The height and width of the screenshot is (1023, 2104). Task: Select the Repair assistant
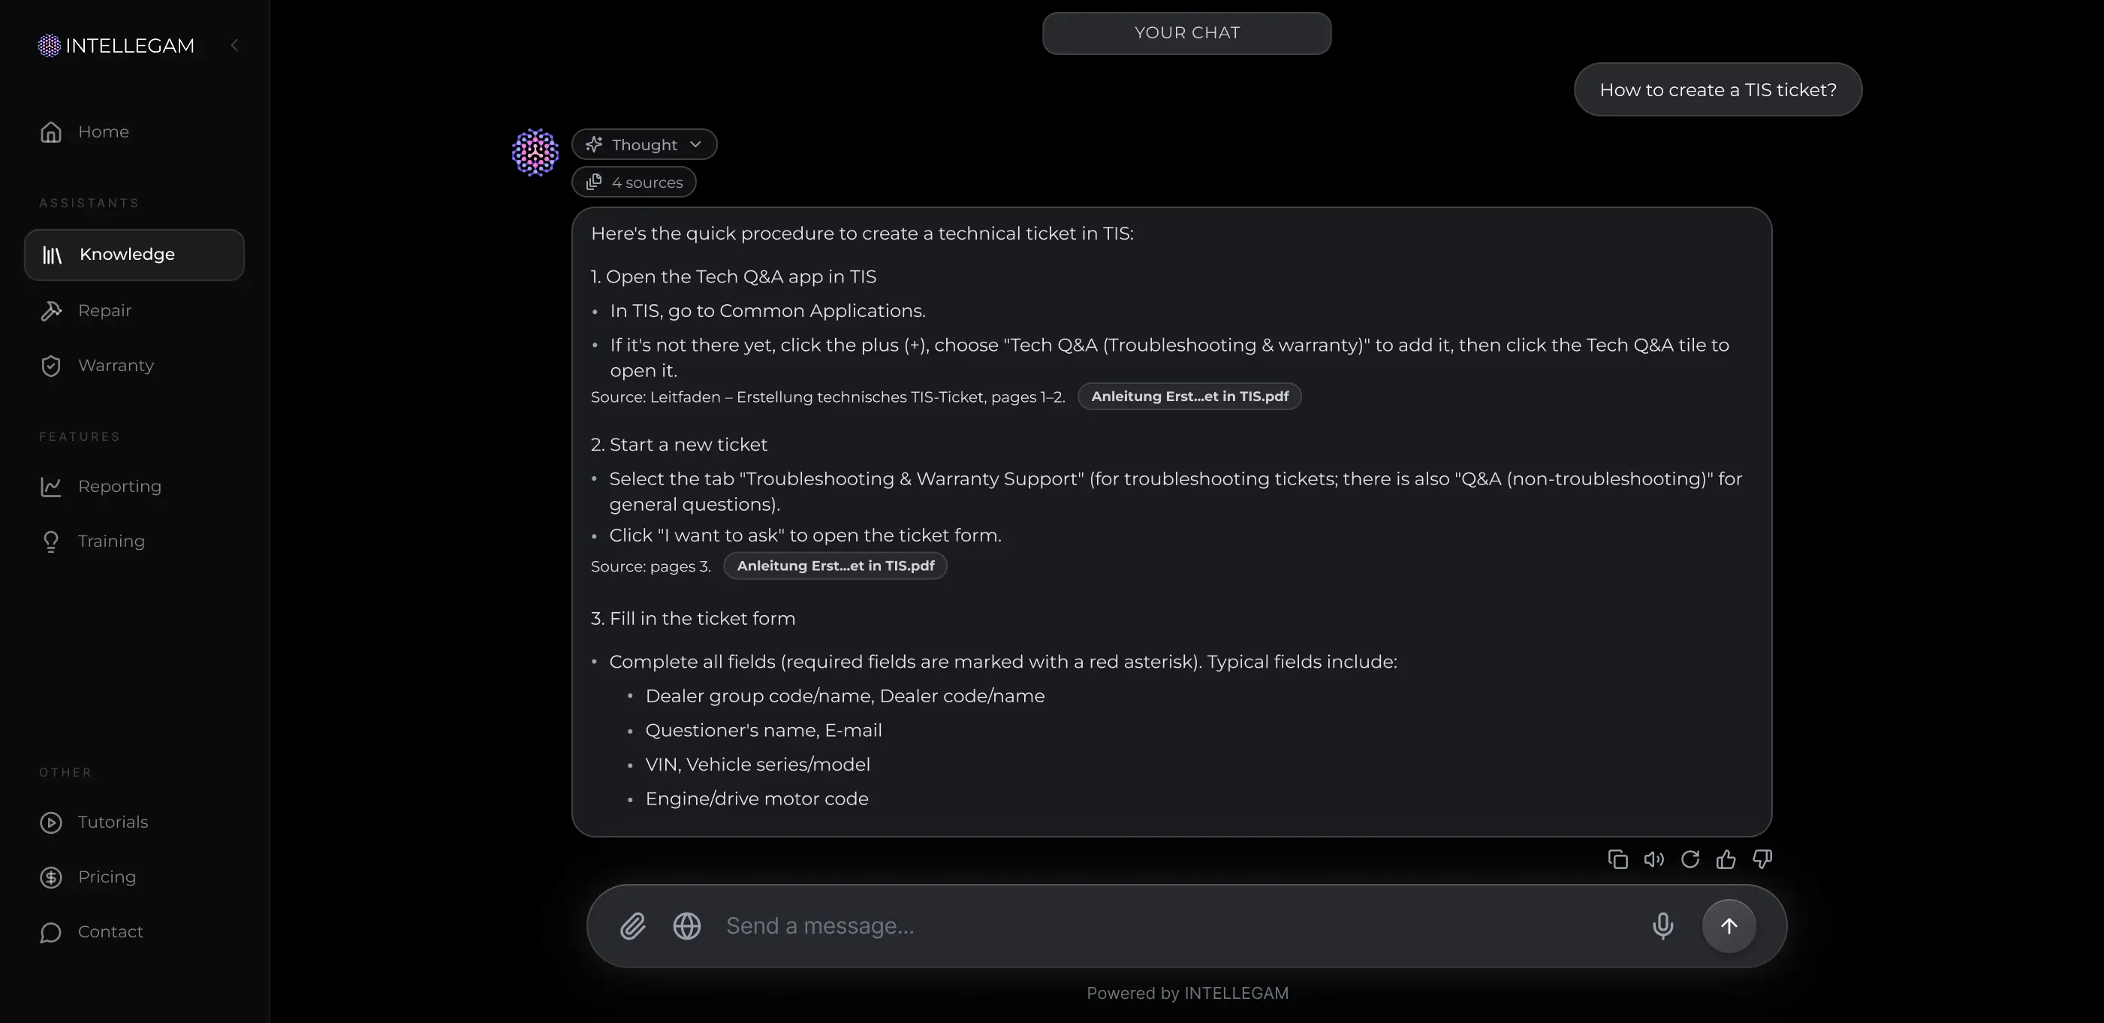click(104, 310)
